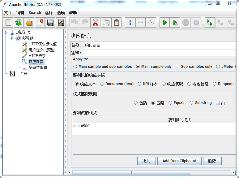Image resolution: width=239 pixels, height=178 pixels.
Task: Open the Templates toolbar icon
Action: tap(19, 23)
